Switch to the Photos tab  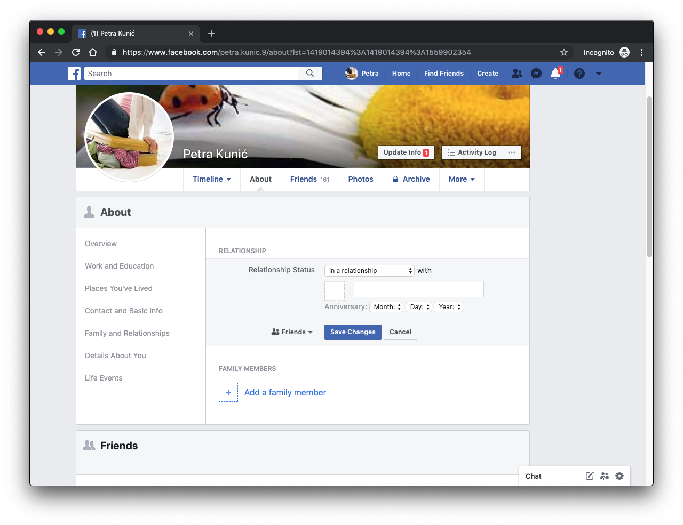(361, 179)
